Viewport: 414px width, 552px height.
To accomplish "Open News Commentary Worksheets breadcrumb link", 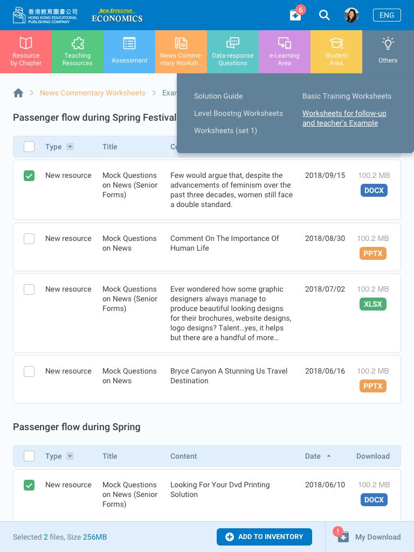I will [x=93, y=93].
